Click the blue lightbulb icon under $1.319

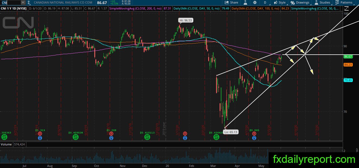pyautogui.click(x=40, y=138)
